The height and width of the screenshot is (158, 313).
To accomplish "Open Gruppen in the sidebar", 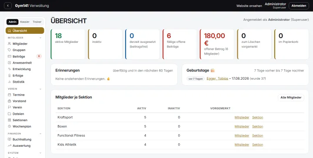I will (x=25, y=50).
